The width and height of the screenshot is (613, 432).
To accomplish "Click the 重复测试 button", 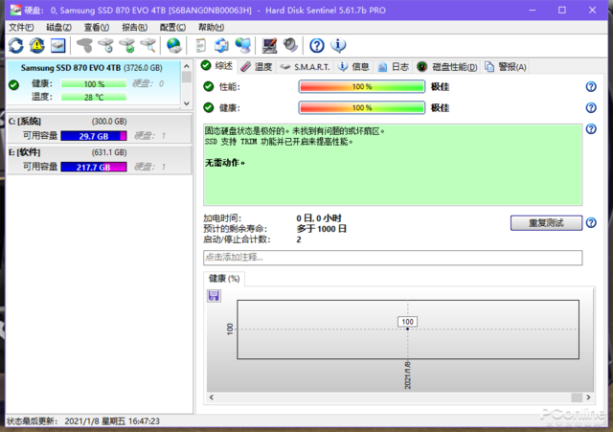I will (546, 223).
